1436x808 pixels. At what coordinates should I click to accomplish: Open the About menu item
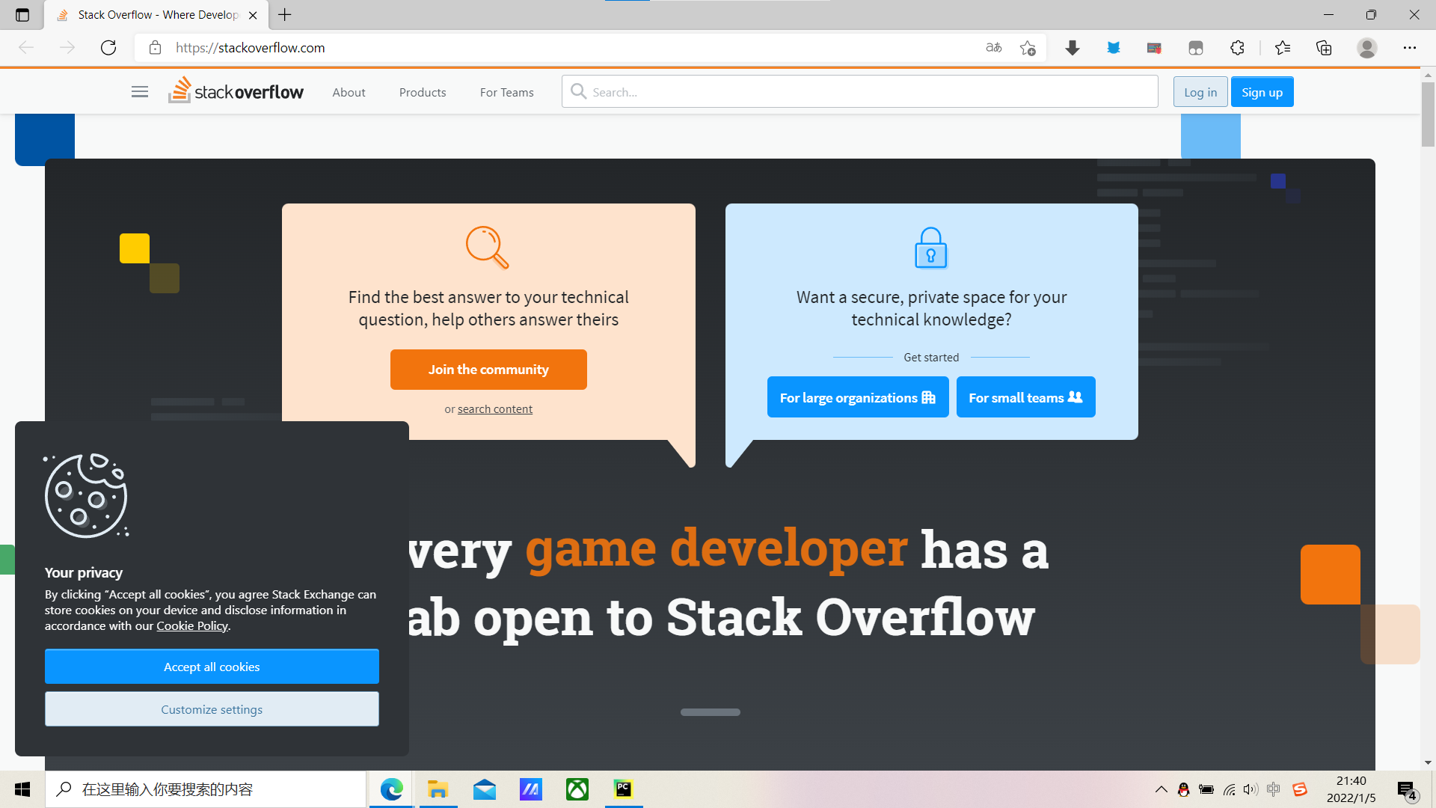[x=349, y=92]
